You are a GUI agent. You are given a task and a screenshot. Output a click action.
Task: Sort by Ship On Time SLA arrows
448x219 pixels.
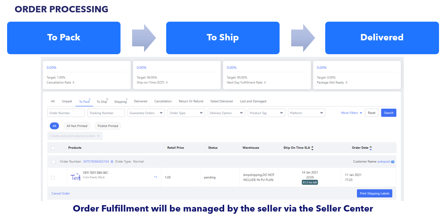pos(313,148)
